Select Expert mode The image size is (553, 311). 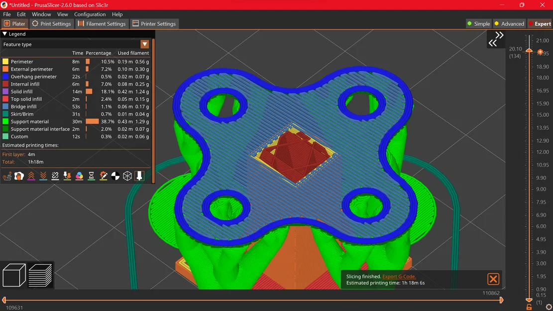539,23
